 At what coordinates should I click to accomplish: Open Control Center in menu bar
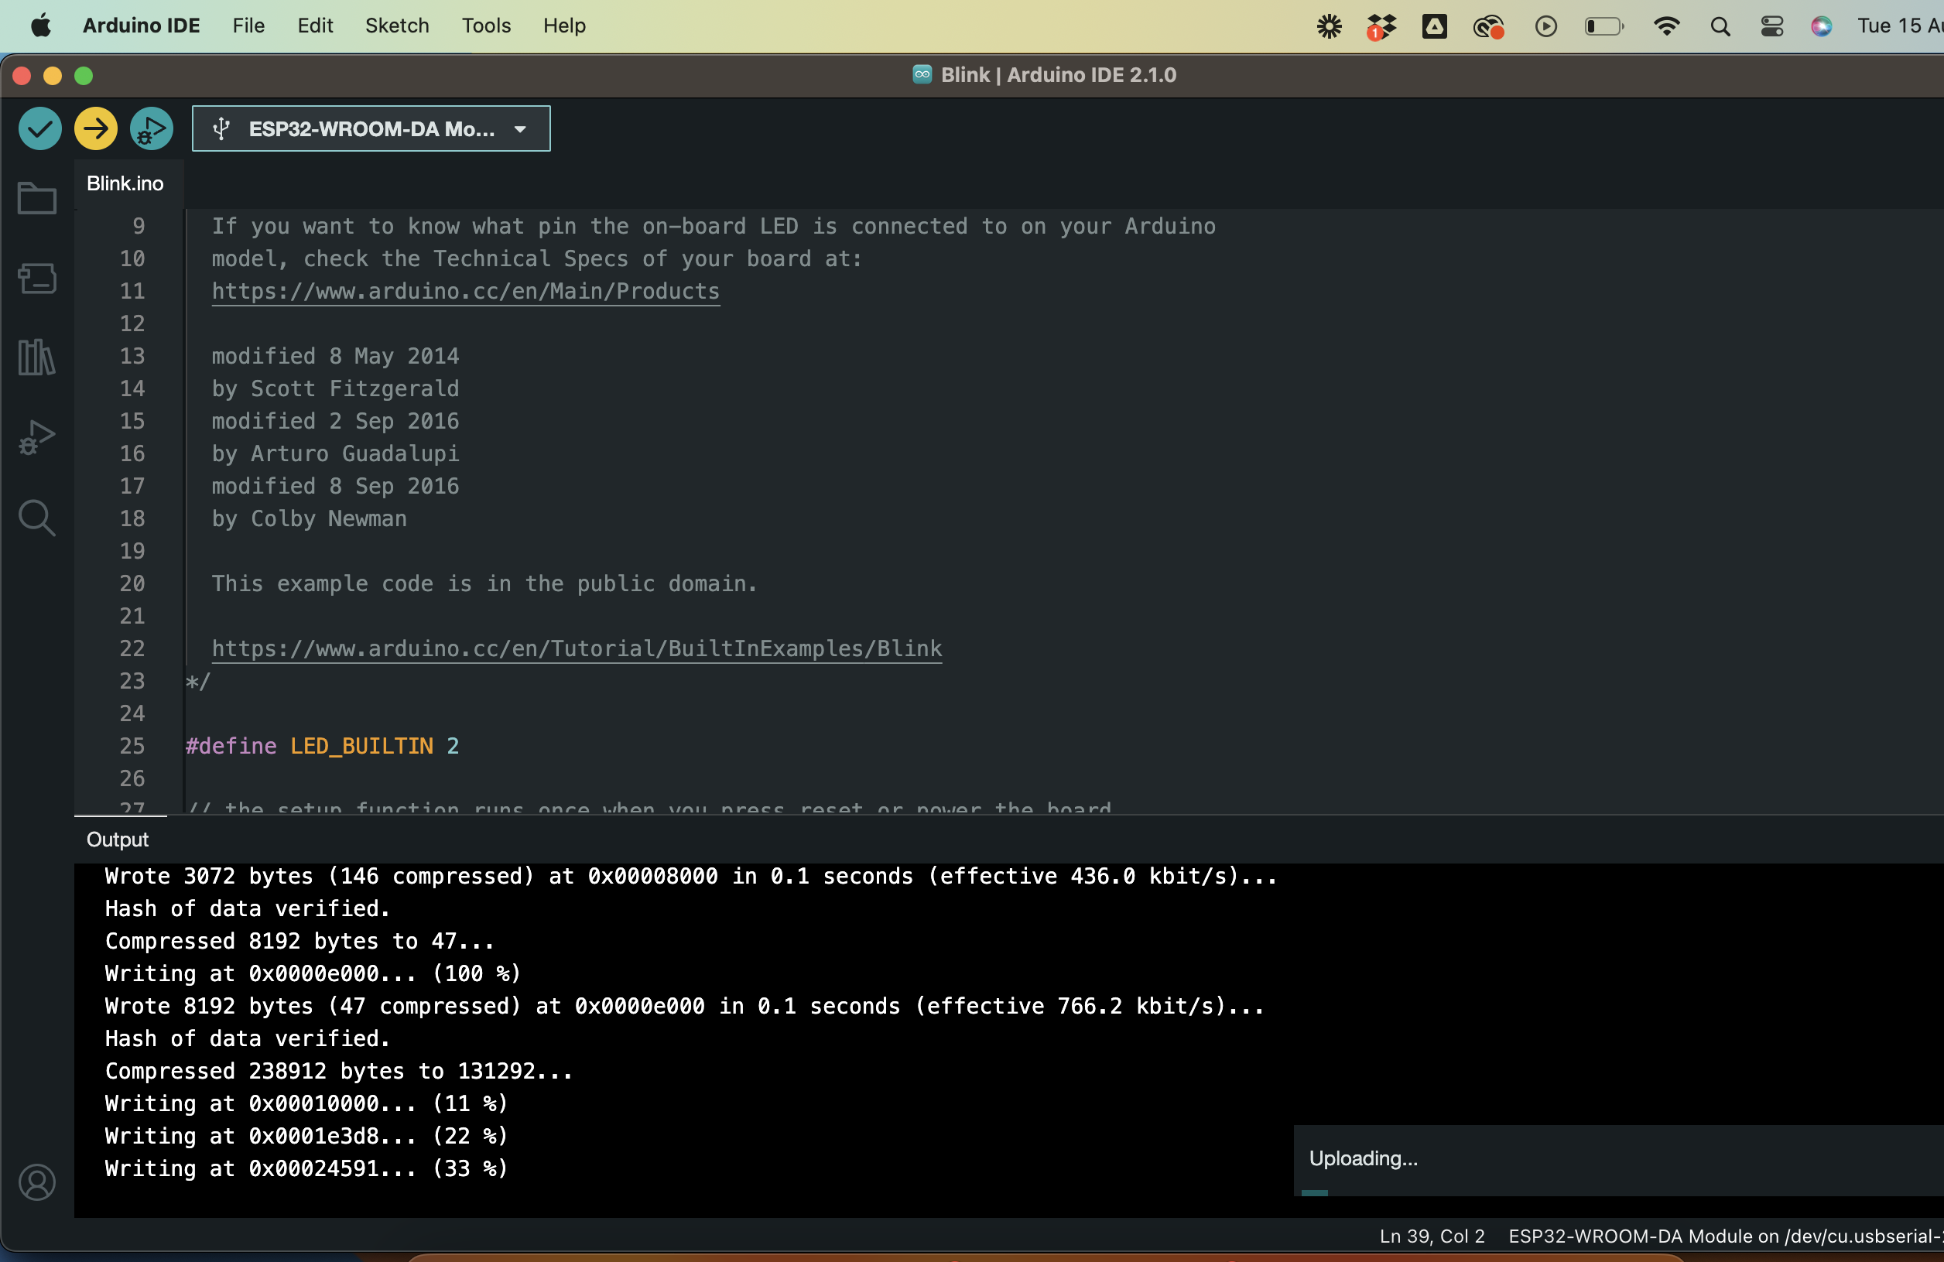(x=1771, y=26)
